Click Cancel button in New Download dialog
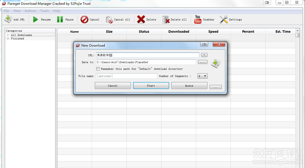 tap(113, 86)
